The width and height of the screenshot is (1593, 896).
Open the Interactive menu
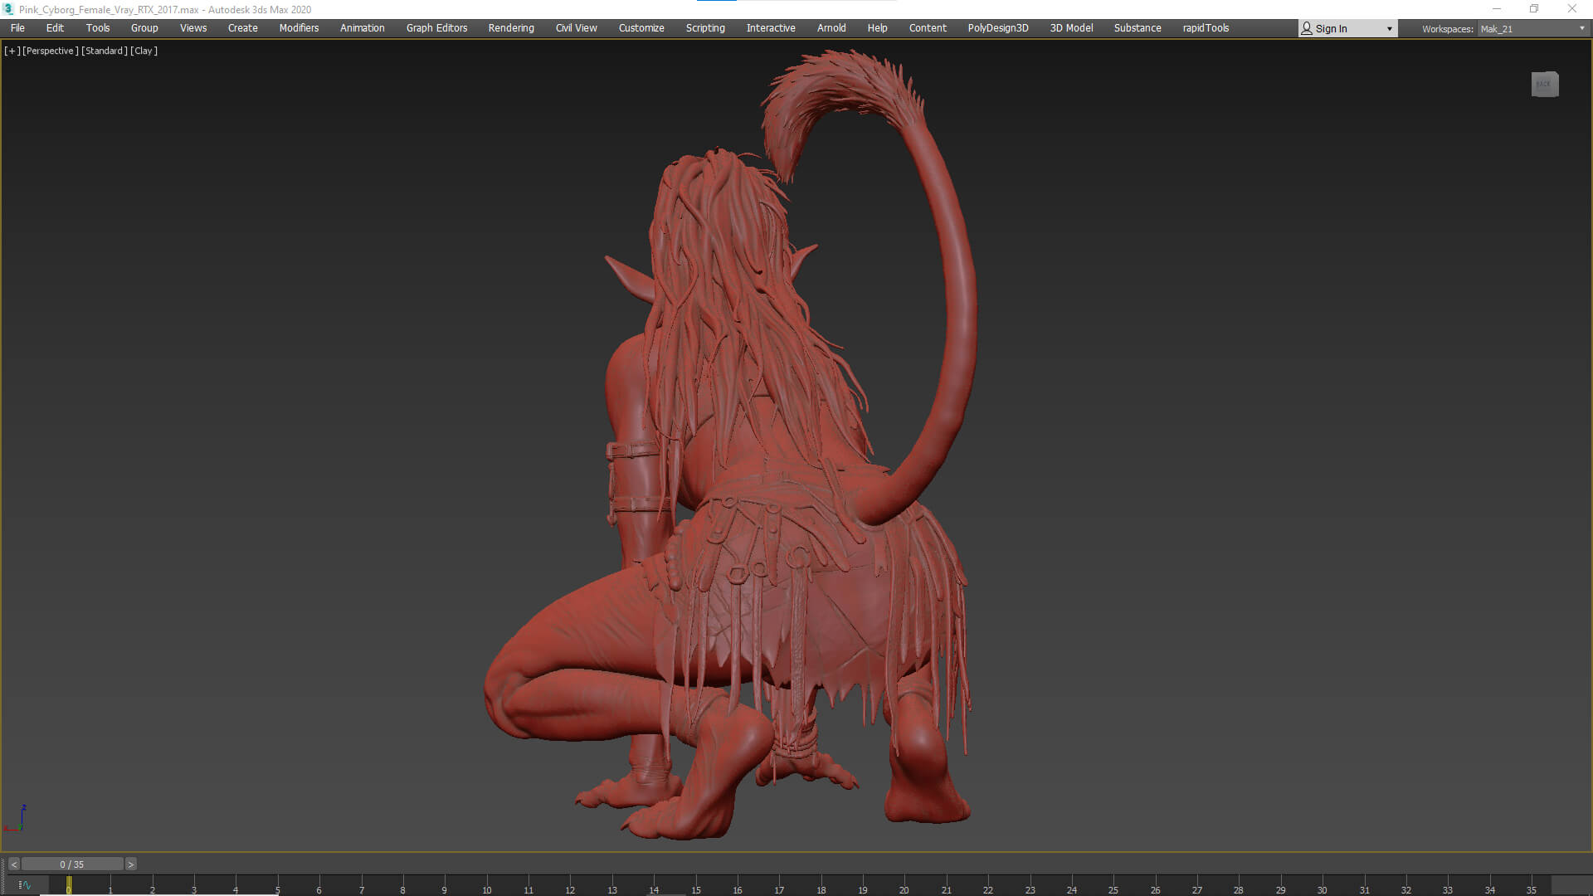771,28
